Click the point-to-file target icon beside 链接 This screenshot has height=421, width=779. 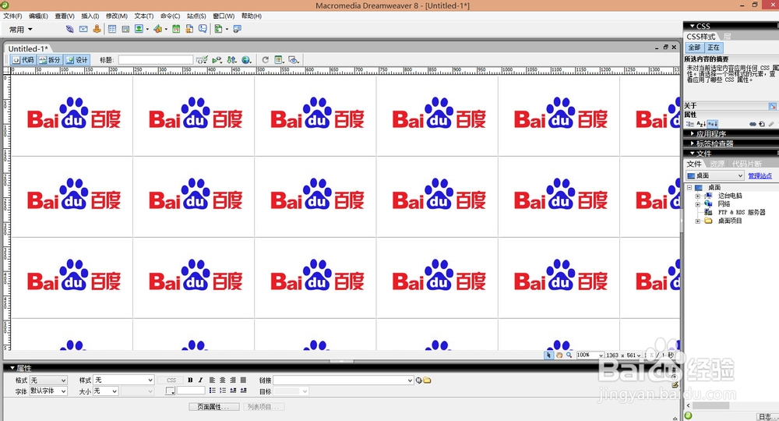419,380
